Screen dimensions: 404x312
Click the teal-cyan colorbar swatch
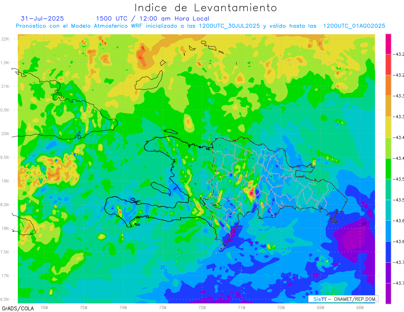tap(388, 210)
